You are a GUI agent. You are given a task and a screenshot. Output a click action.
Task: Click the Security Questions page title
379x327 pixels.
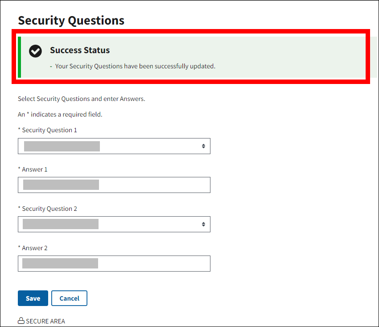pos(71,21)
